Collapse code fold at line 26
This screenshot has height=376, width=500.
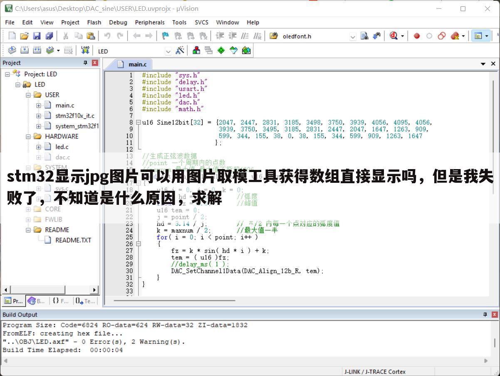click(139, 244)
